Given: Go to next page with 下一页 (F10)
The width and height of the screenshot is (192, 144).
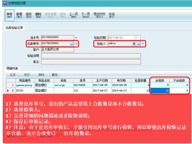Looking at the screenshot, I should 85,15.
